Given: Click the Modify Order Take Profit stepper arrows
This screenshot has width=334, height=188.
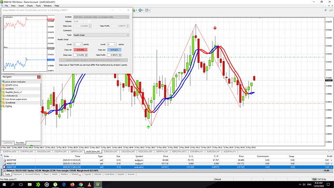Looking at the screenshot, I should pos(120,55).
